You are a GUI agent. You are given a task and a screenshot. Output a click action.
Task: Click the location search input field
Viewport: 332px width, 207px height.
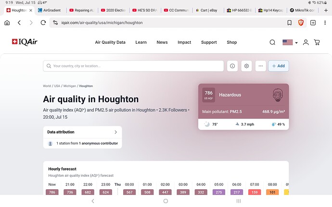(x=133, y=66)
